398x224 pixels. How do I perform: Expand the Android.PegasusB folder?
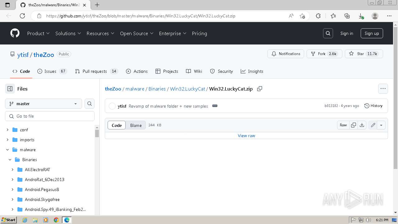click(12, 189)
